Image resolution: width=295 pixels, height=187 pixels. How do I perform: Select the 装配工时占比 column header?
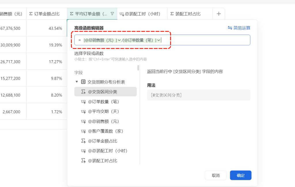pos(190,14)
